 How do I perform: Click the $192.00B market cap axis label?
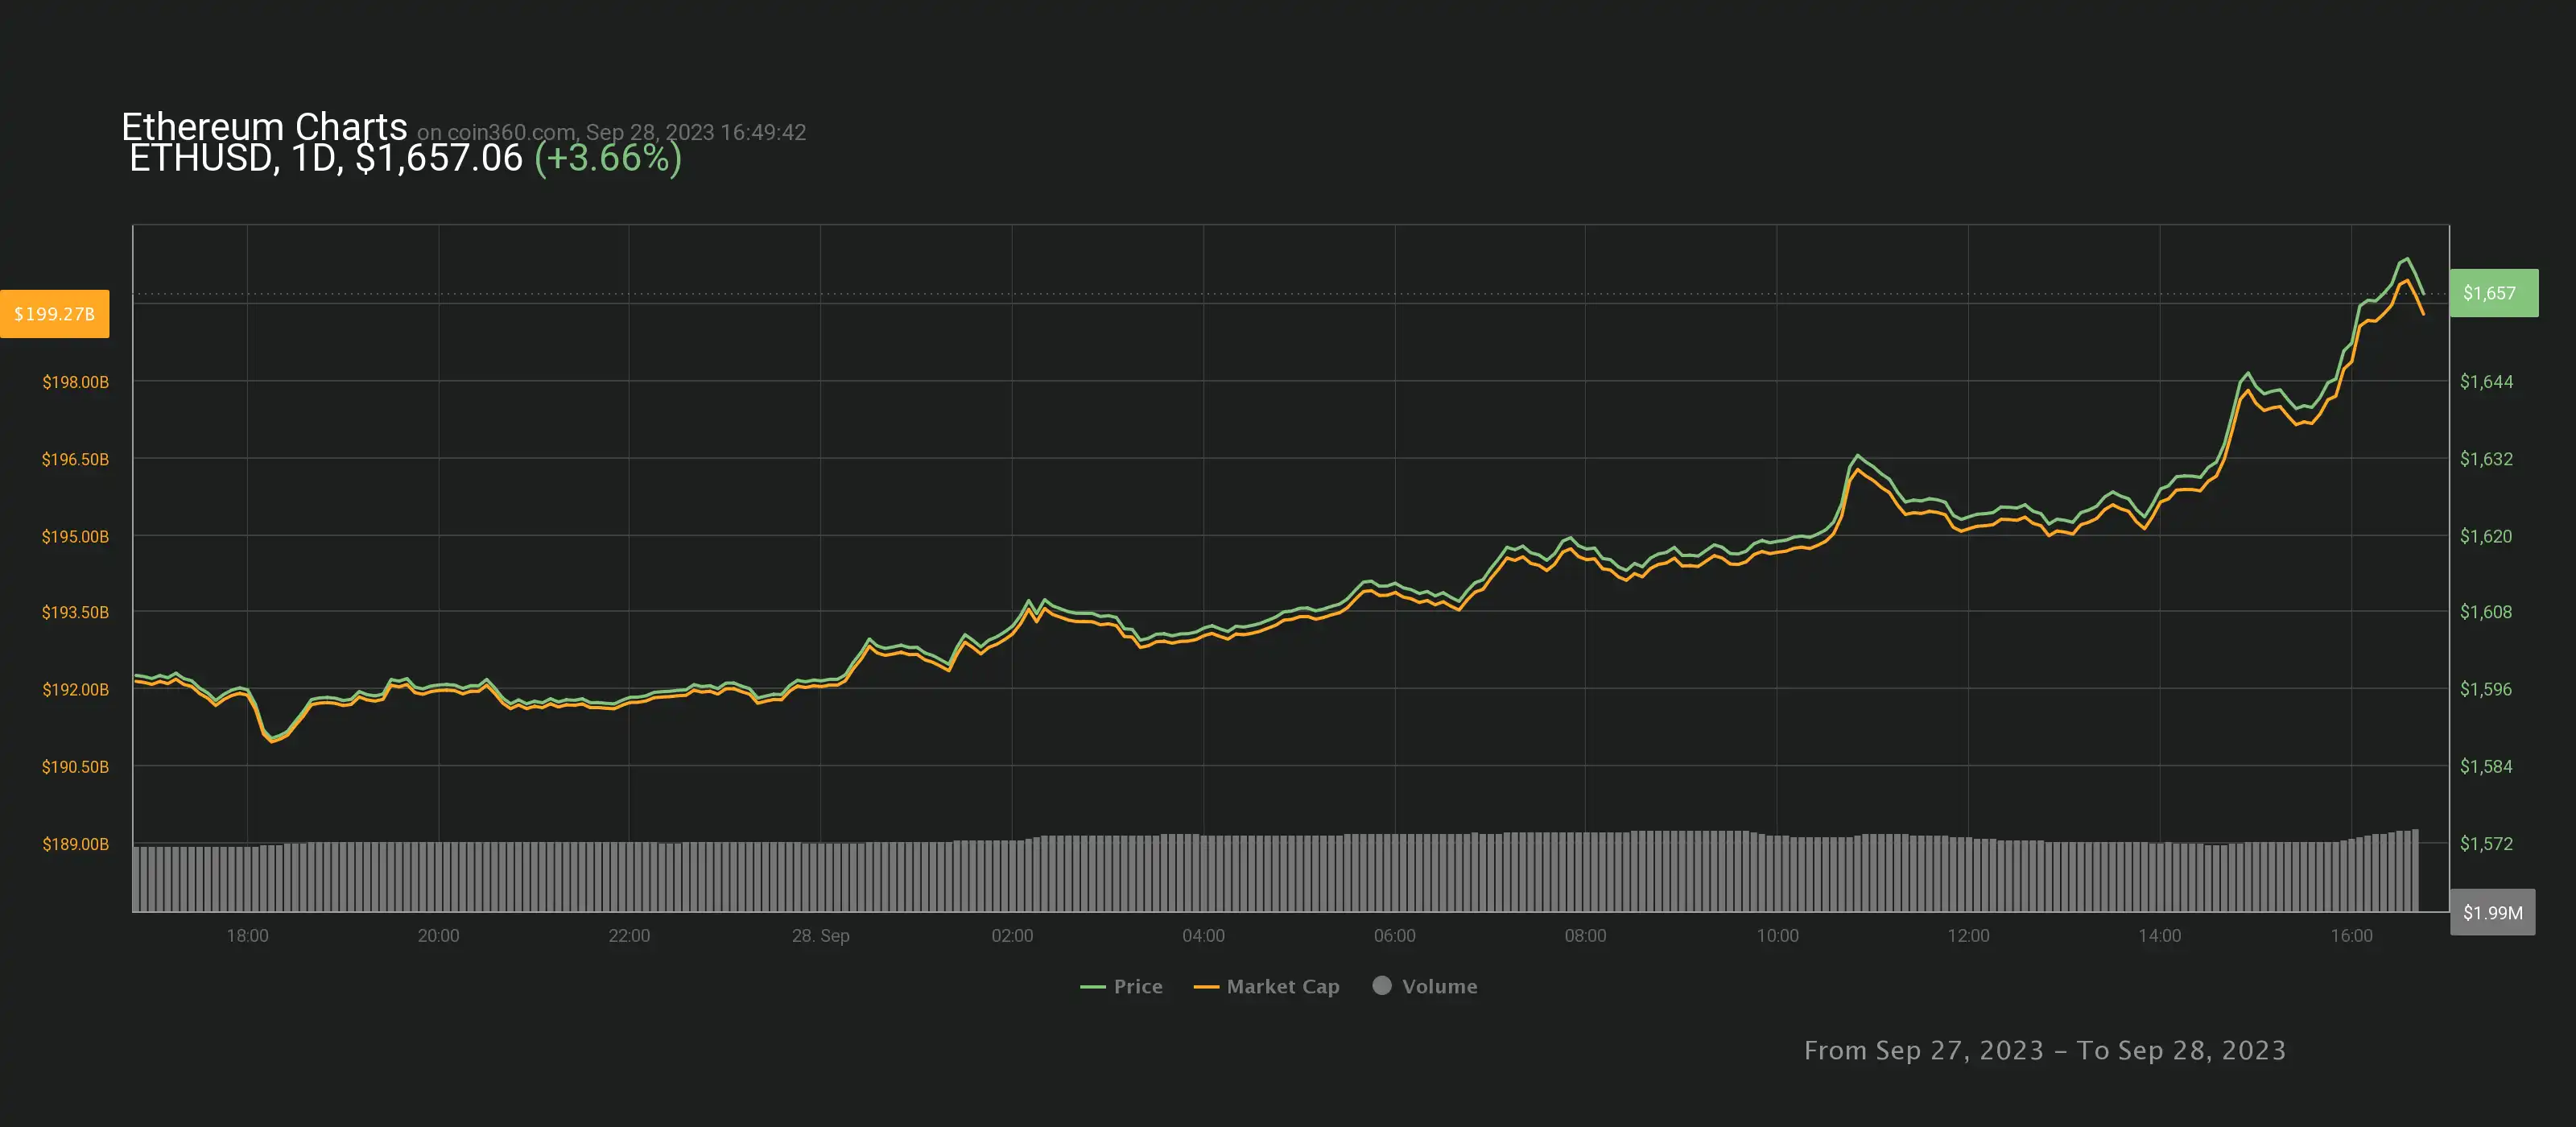tap(75, 689)
